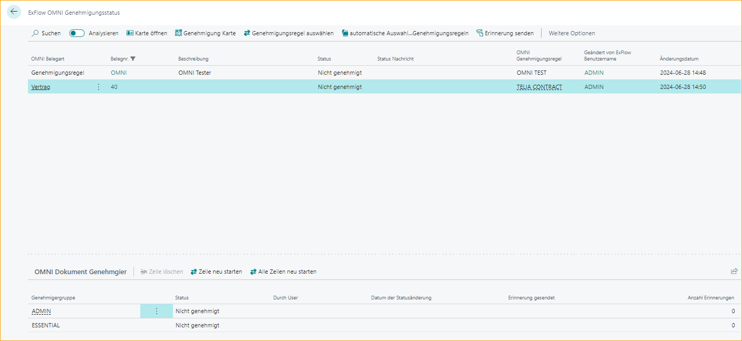Enable the Analysieren toggle

76,33
